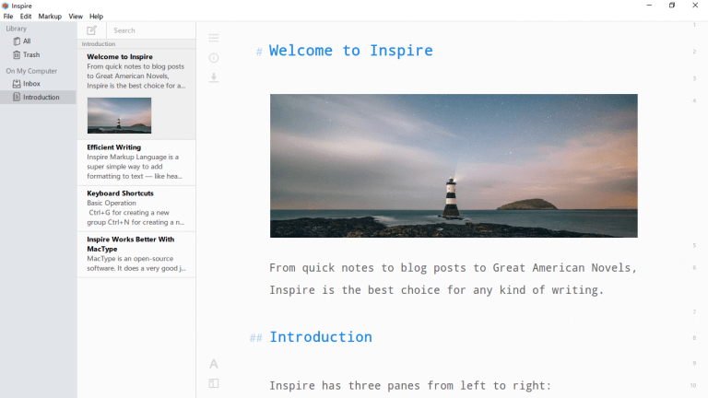Select the Introduction group in sidebar
This screenshot has height=398, width=708.
click(x=39, y=97)
